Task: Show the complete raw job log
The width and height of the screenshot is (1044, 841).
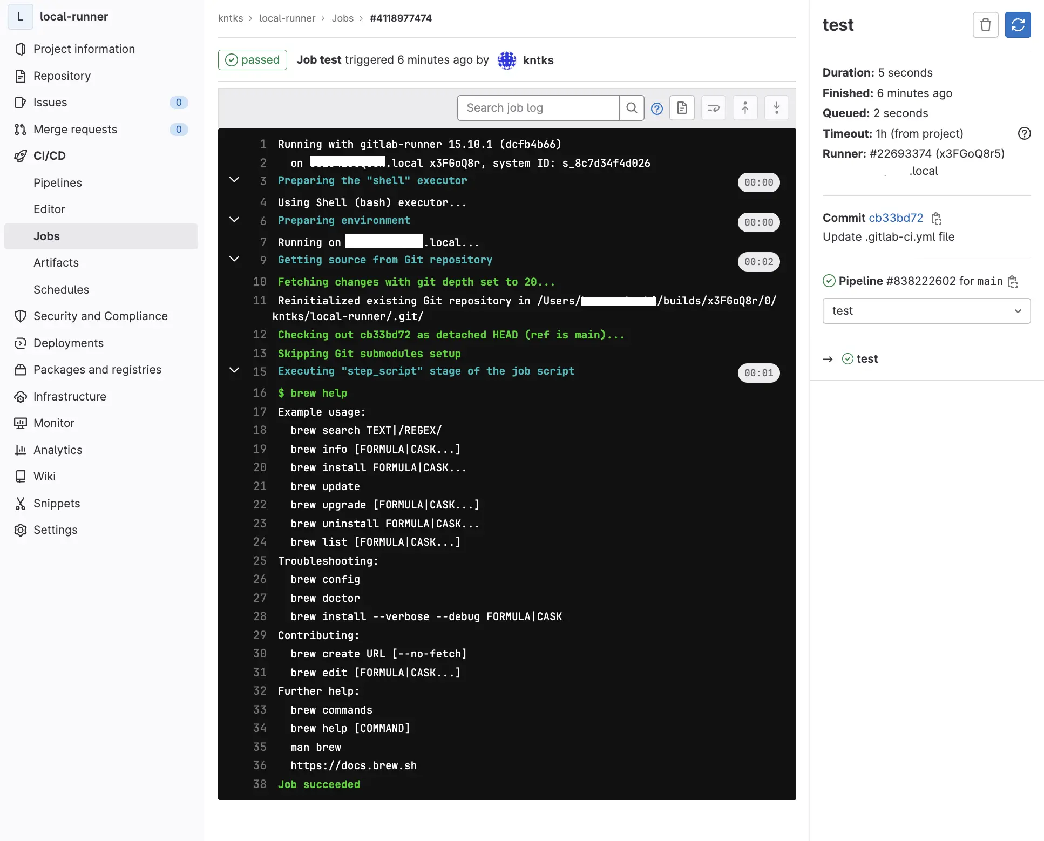Action: [682, 108]
